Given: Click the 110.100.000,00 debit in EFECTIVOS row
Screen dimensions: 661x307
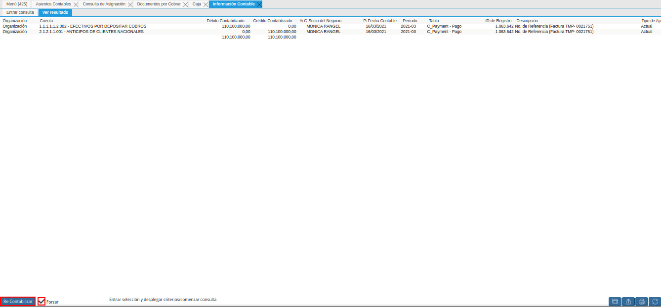Looking at the screenshot, I should click(x=236, y=26).
